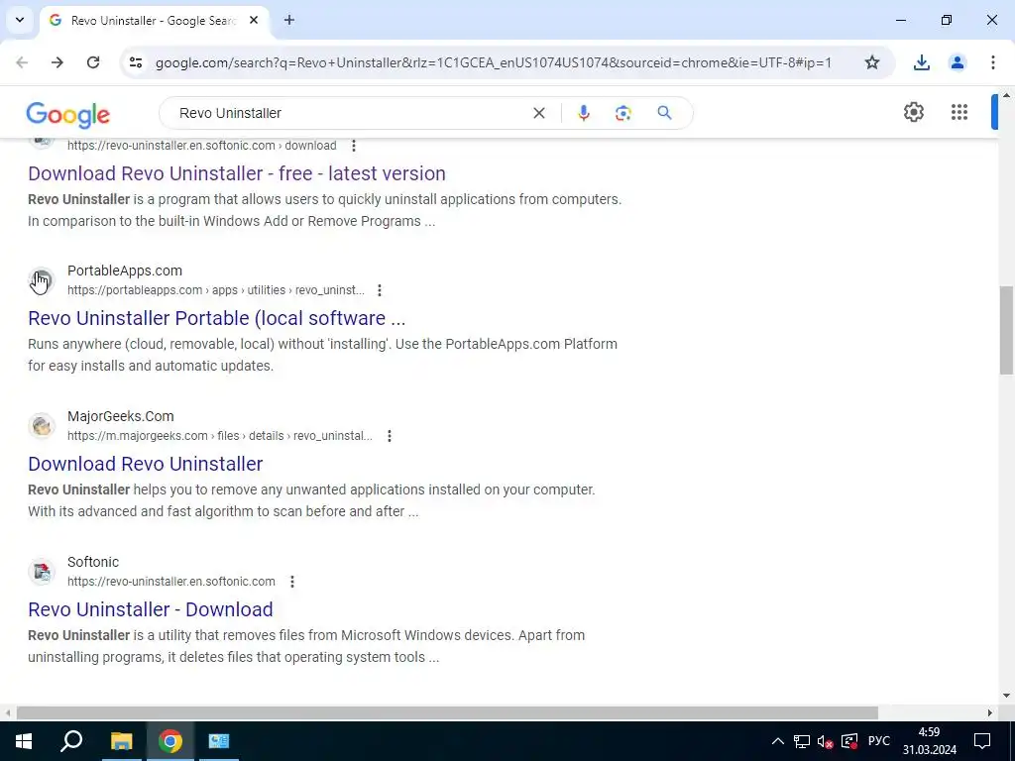This screenshot has height=761, width=1015.
Task: Click m.majorgeeks.com URL breadcrumb
Action: point(220,436)
